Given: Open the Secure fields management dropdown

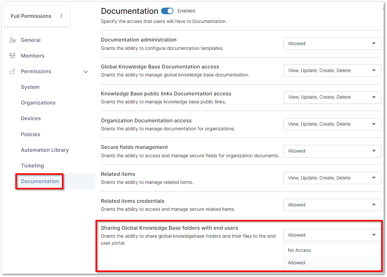Looking at the screenshot, I should [x=332, y=151].
